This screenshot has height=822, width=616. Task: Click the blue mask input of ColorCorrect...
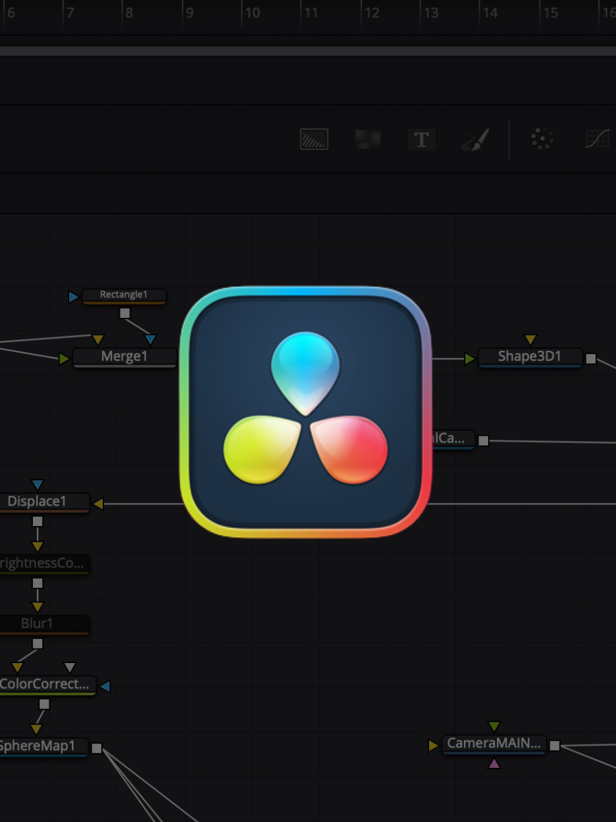pos(105,686)
